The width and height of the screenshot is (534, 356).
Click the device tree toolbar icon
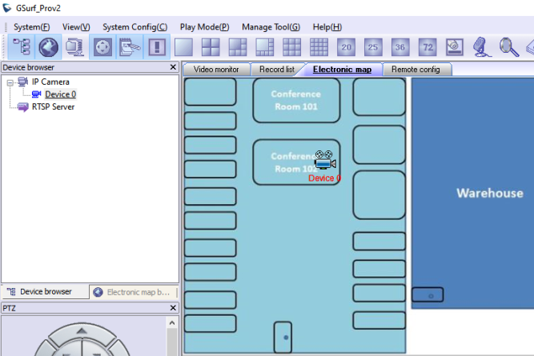coord(22,47)
